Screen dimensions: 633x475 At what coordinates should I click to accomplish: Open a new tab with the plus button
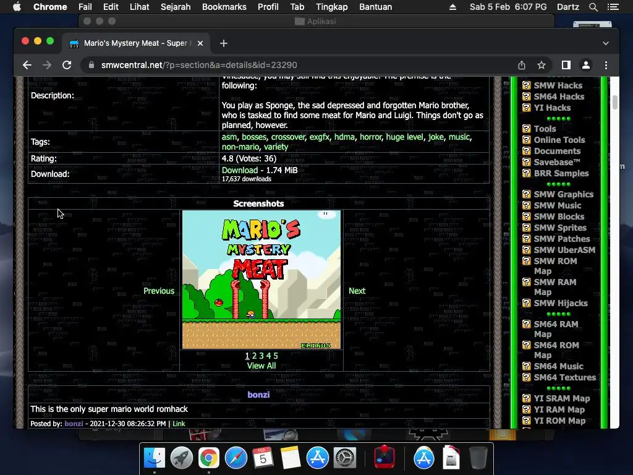coord(224,43)
